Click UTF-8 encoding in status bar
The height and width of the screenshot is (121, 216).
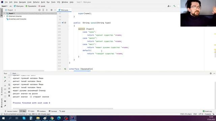click(201, 114)
